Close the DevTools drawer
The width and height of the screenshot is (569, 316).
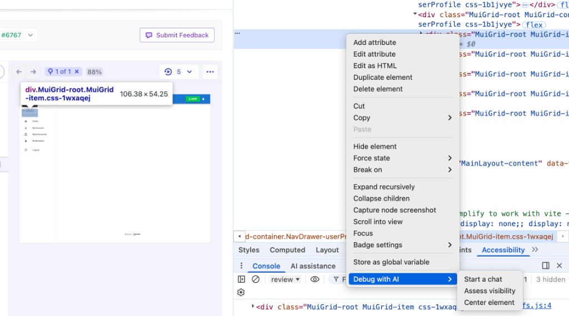point(559,266)
